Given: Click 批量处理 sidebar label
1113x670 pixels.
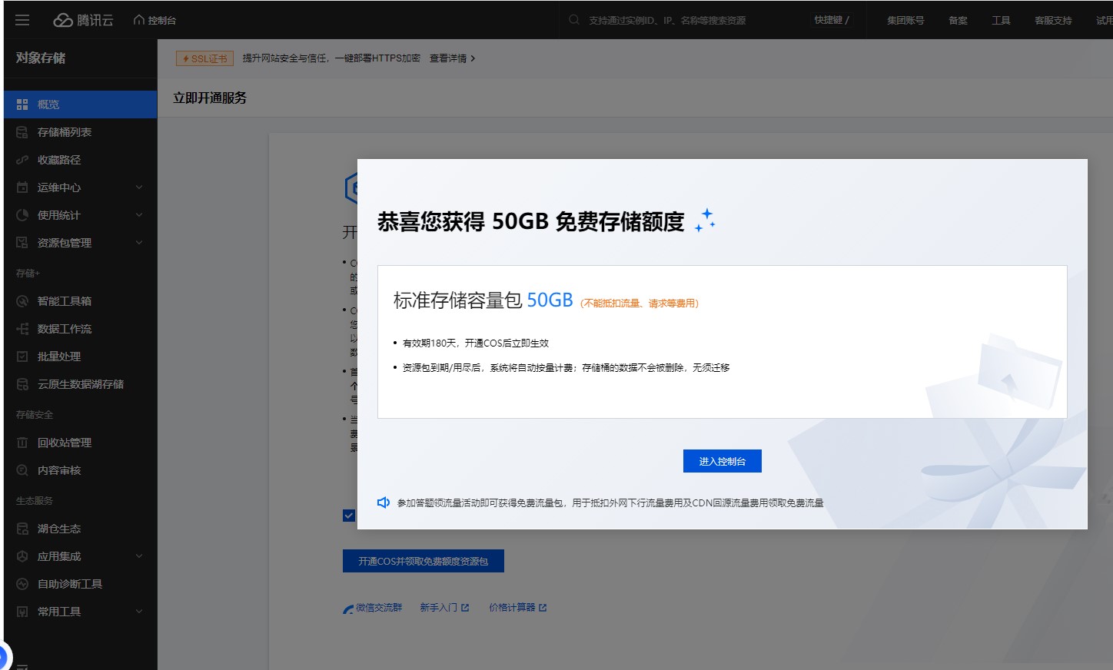Looking at the screenshot, I should 59,357.
